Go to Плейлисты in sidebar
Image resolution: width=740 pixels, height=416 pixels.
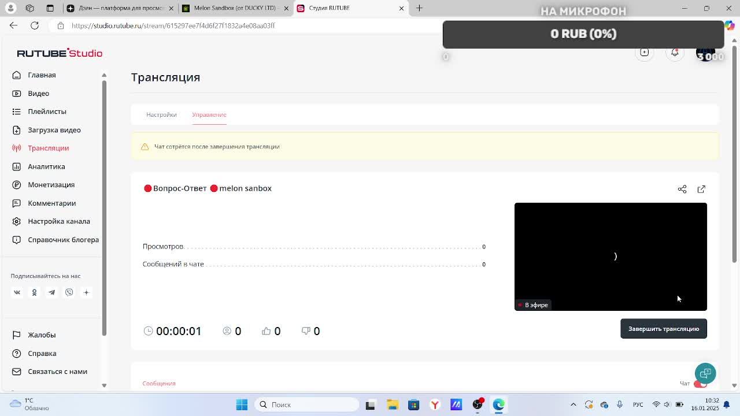(47, 112)
